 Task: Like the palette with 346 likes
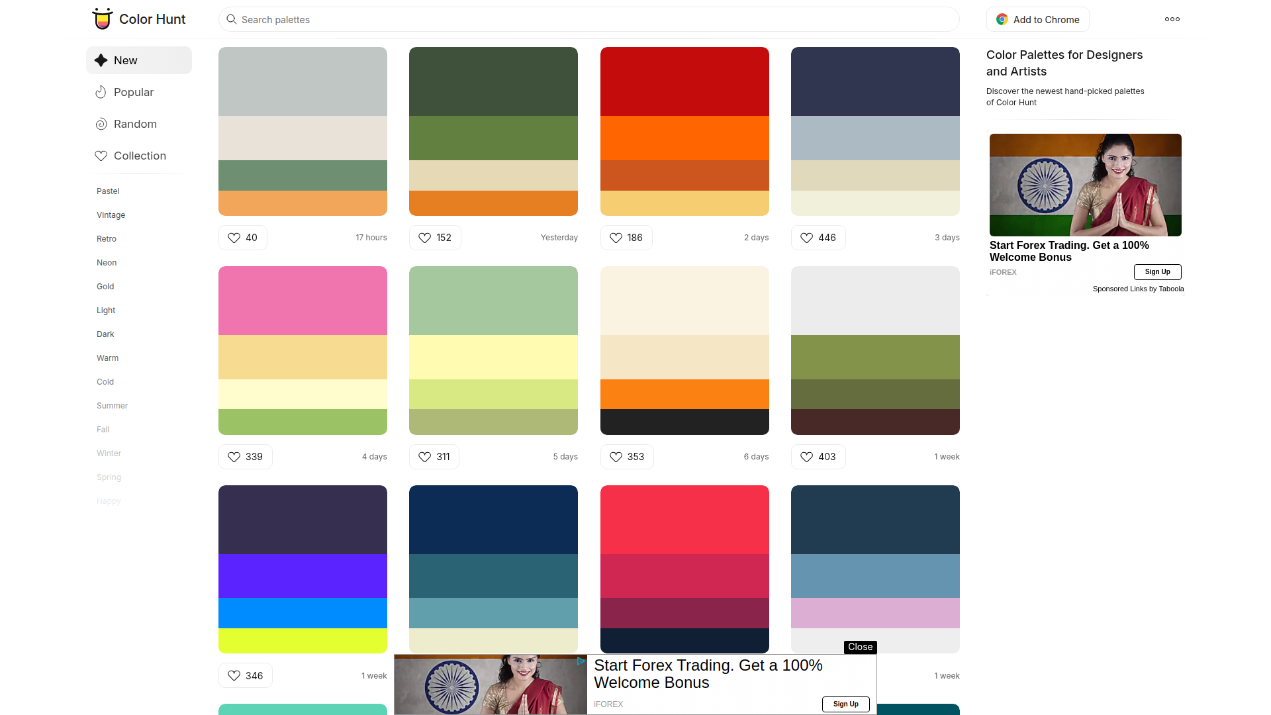[245, 675]
